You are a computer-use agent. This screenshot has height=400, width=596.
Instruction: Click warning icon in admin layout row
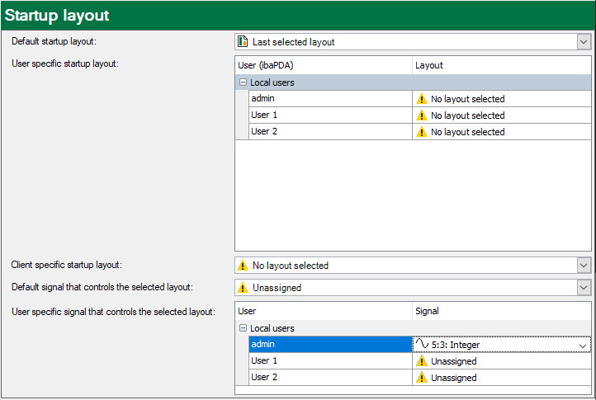pyautogui.click(x=422, y=99)
